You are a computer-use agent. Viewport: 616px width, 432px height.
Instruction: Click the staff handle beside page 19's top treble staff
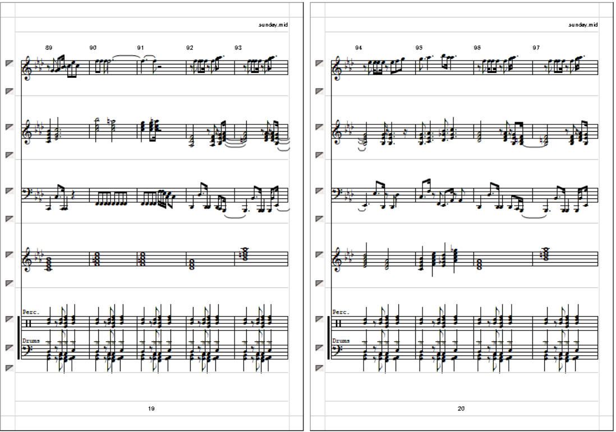10,63
